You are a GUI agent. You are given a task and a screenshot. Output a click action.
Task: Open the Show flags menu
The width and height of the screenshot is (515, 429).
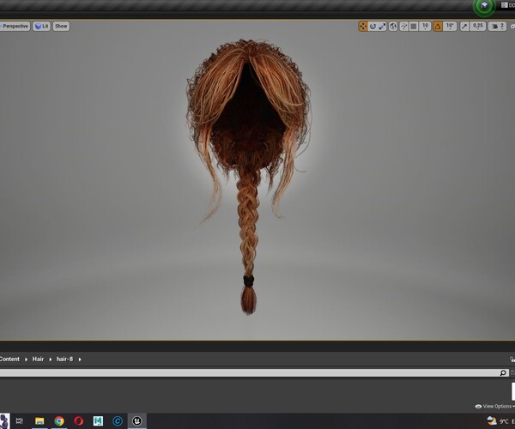[x=61, y=27]
